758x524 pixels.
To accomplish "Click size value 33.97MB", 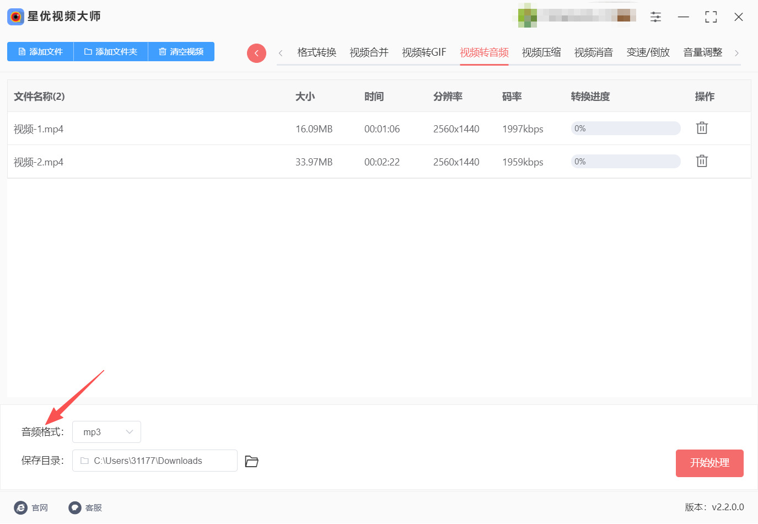I will tap(314, 162).
